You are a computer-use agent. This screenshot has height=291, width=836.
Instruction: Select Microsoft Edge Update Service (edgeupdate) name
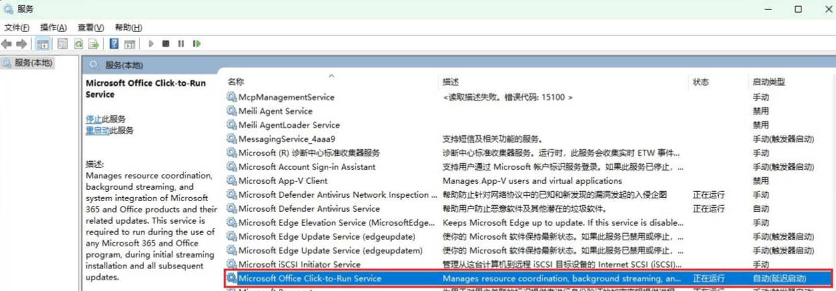326,236
